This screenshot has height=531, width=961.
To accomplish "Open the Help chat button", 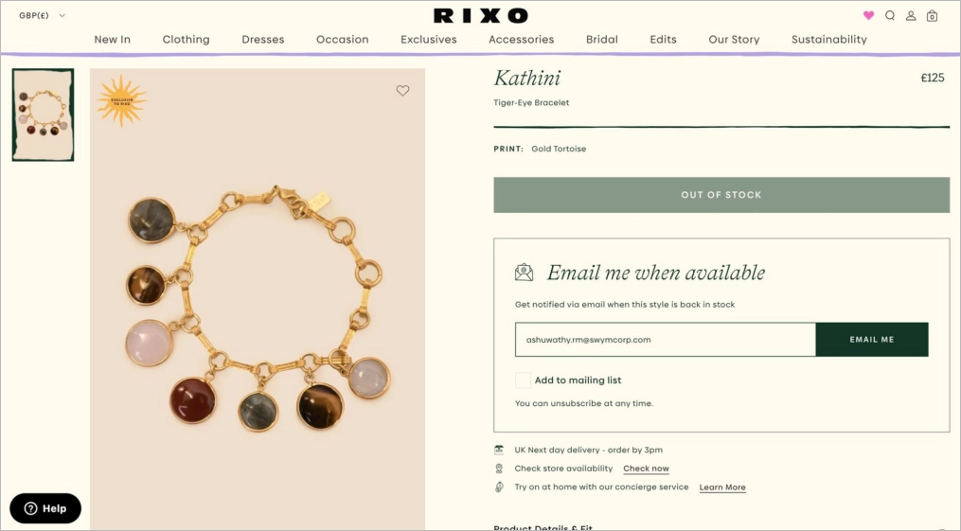I will (45, 508).
